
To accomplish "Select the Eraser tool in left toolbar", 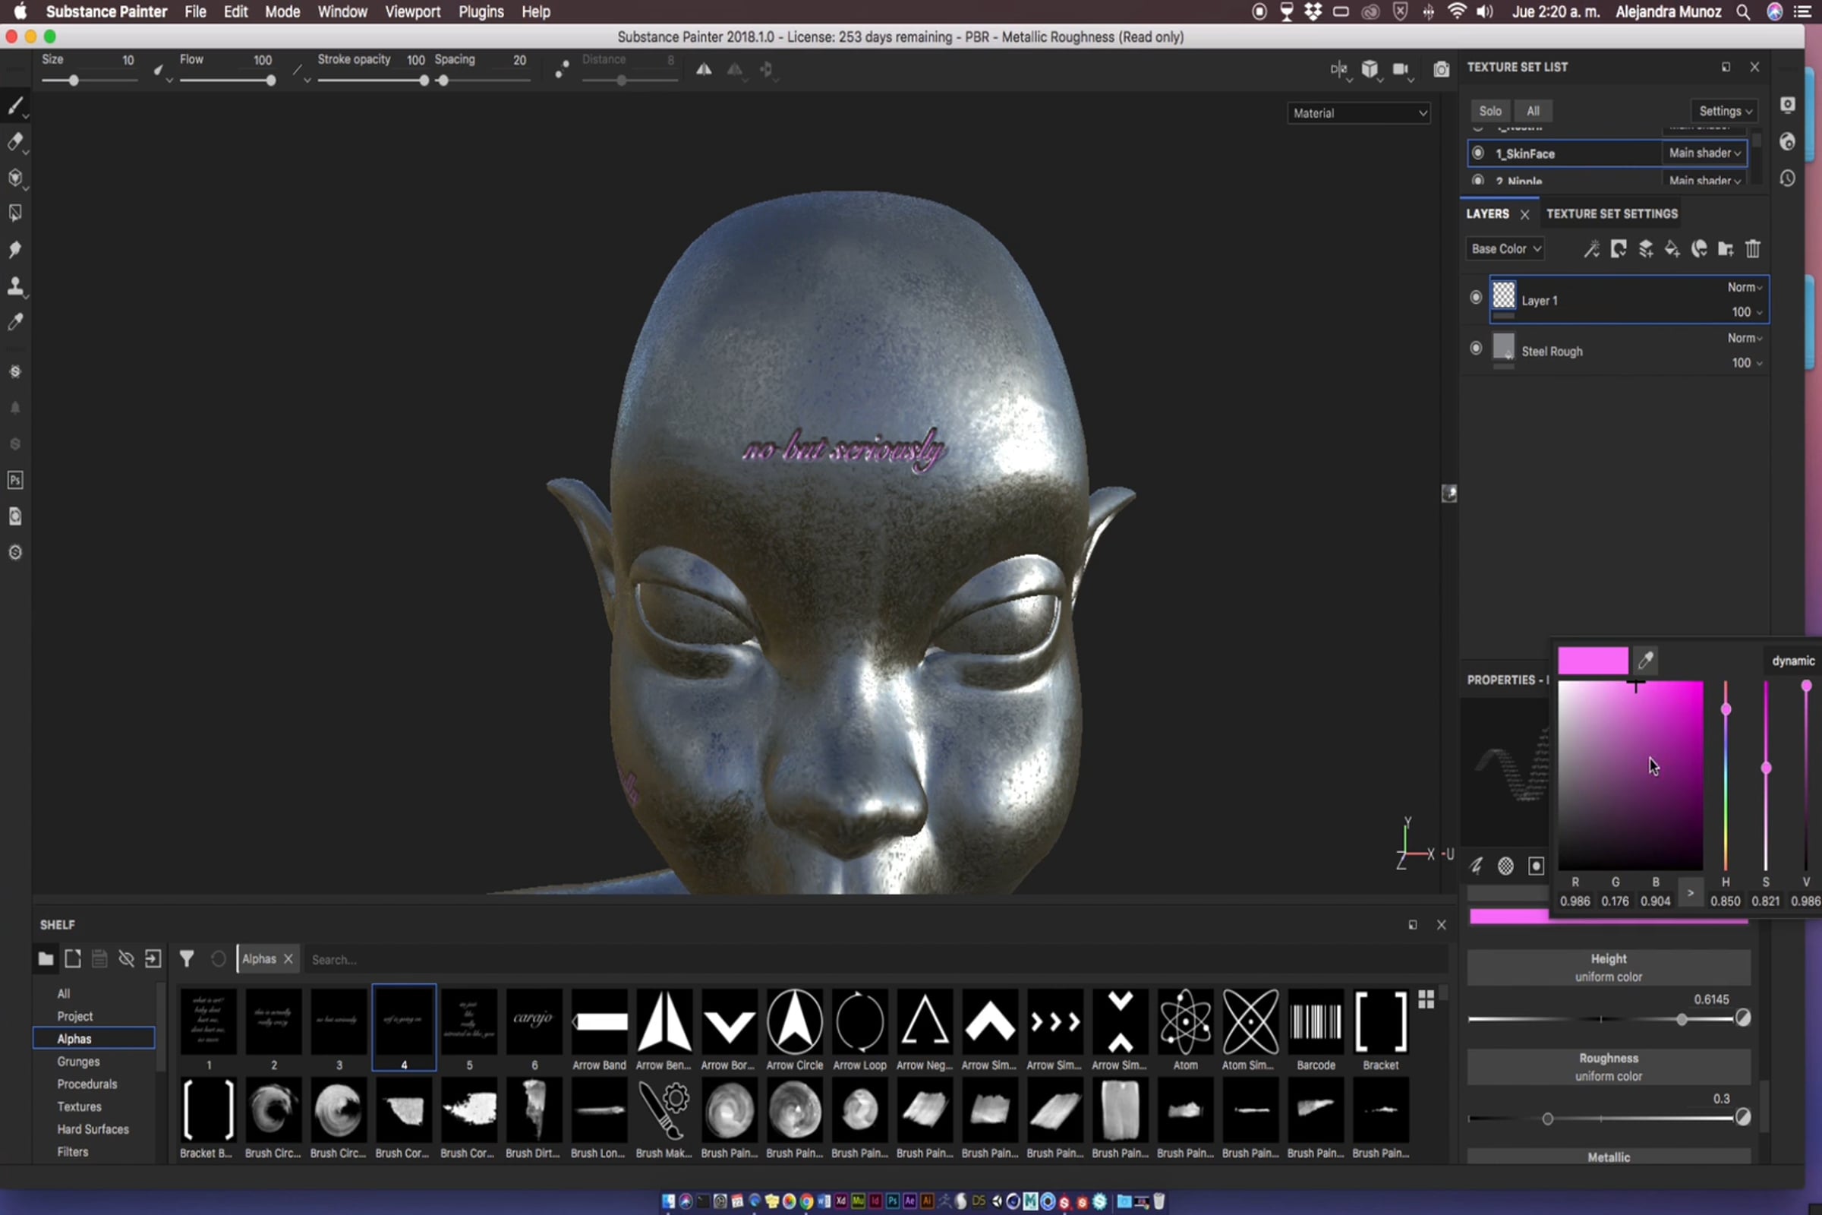I will tap(14, 142).
